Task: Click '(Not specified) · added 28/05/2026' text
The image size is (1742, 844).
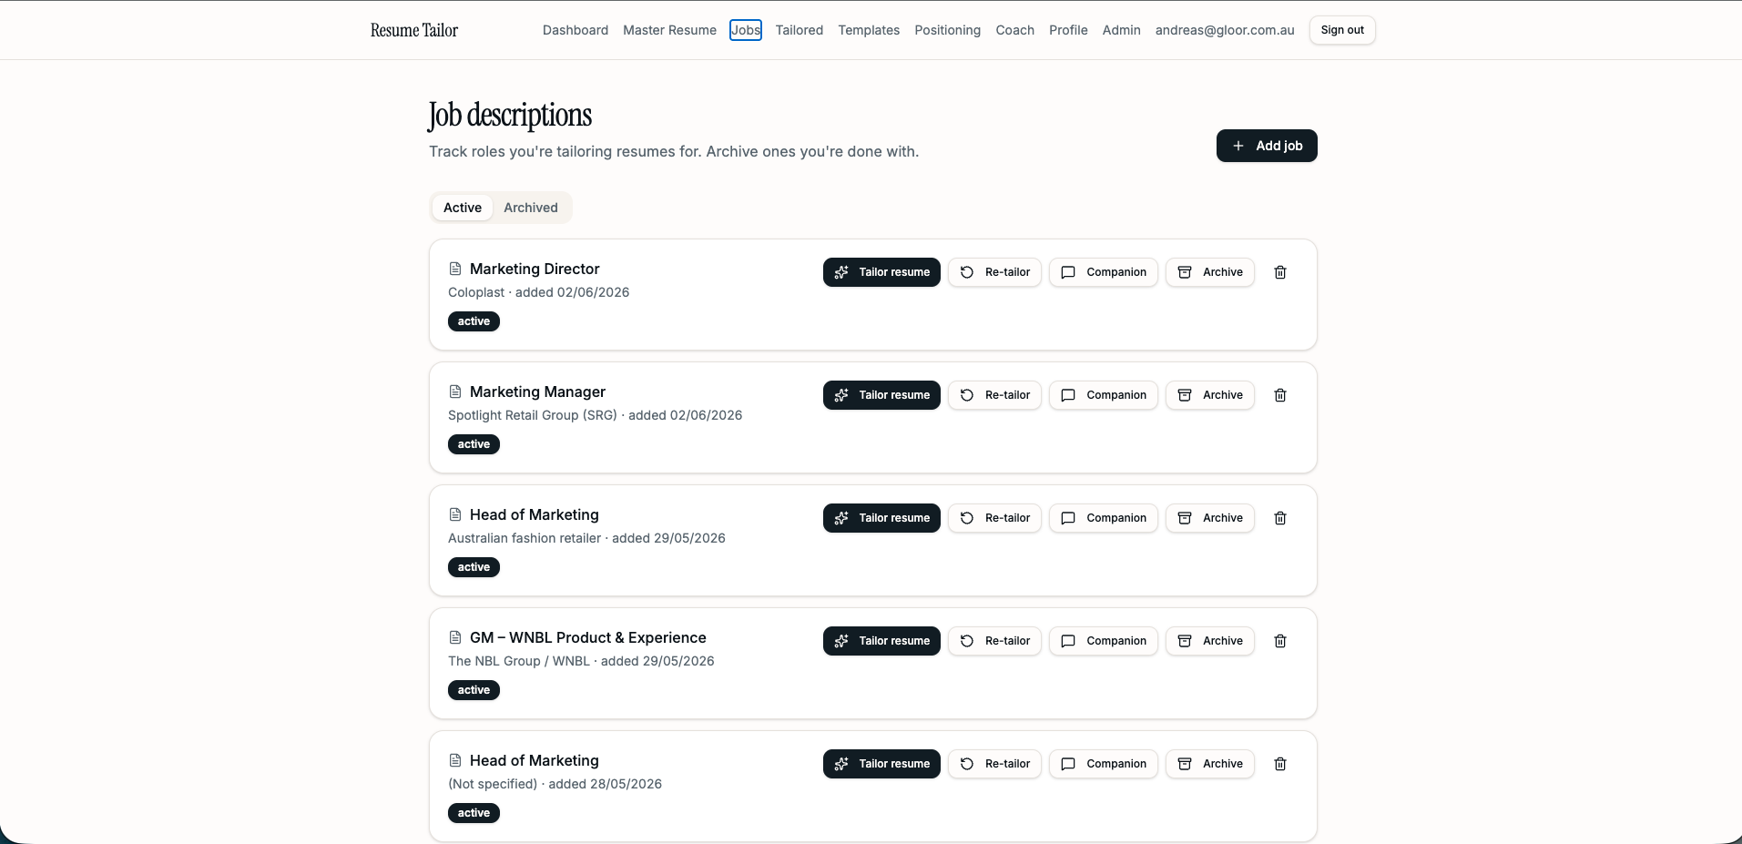Action: click(x=555, y=784)
